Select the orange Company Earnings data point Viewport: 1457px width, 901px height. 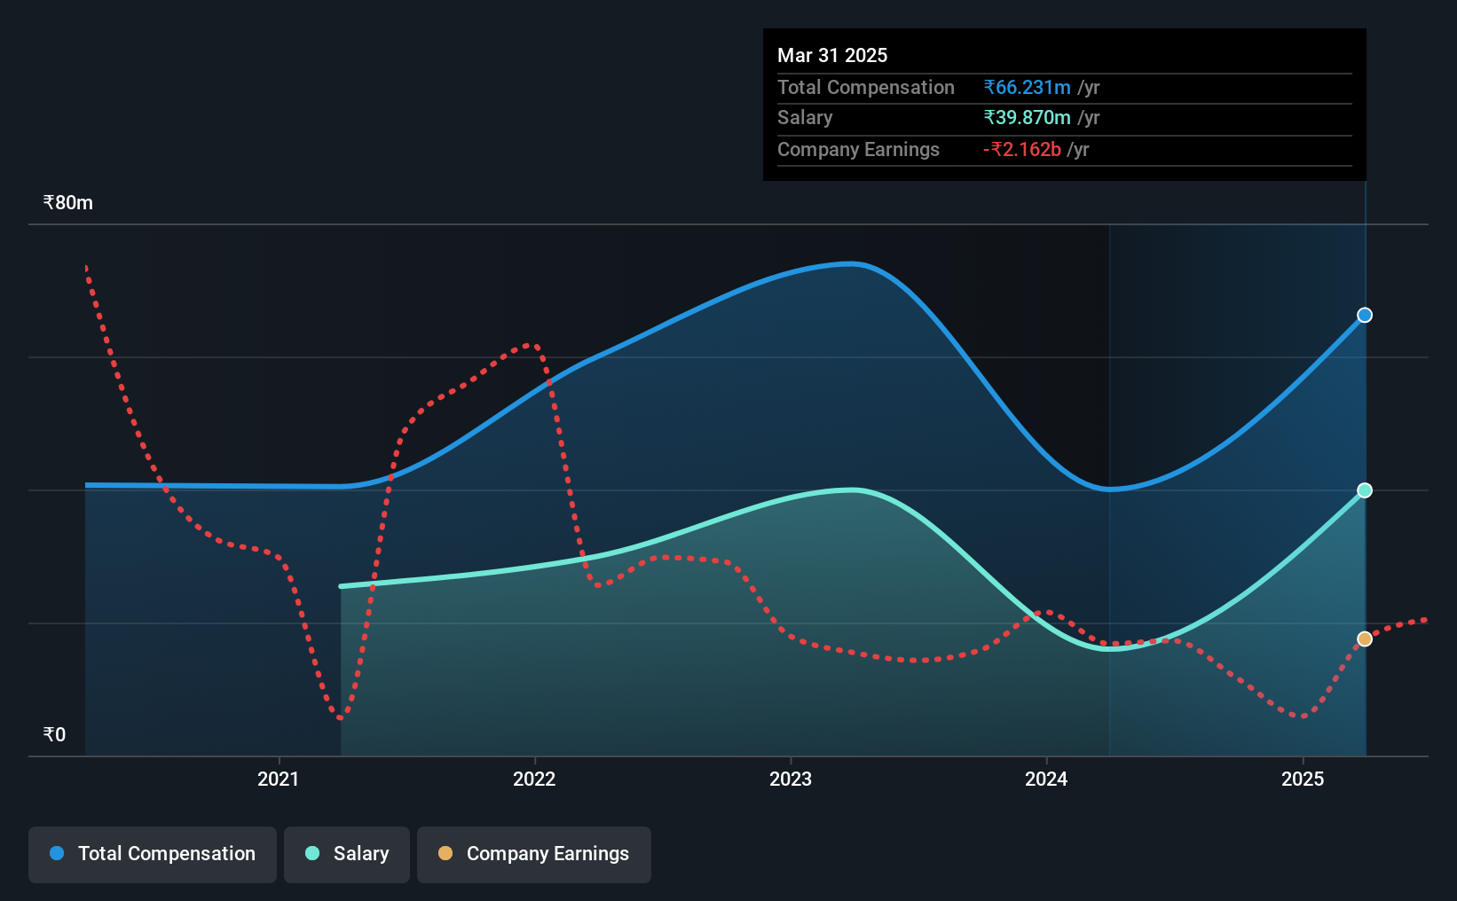(x=1365, y=639)
